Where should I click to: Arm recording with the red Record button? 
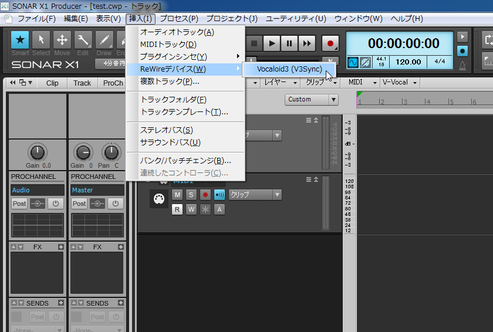pyautogui.click(x=330, y=43)
